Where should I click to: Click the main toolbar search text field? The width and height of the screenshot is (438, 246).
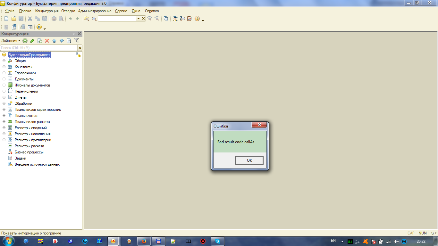tap(117, 19)
